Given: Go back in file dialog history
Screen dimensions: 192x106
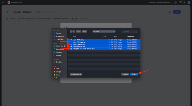Looking at the screenshot, I should [71, 31].
